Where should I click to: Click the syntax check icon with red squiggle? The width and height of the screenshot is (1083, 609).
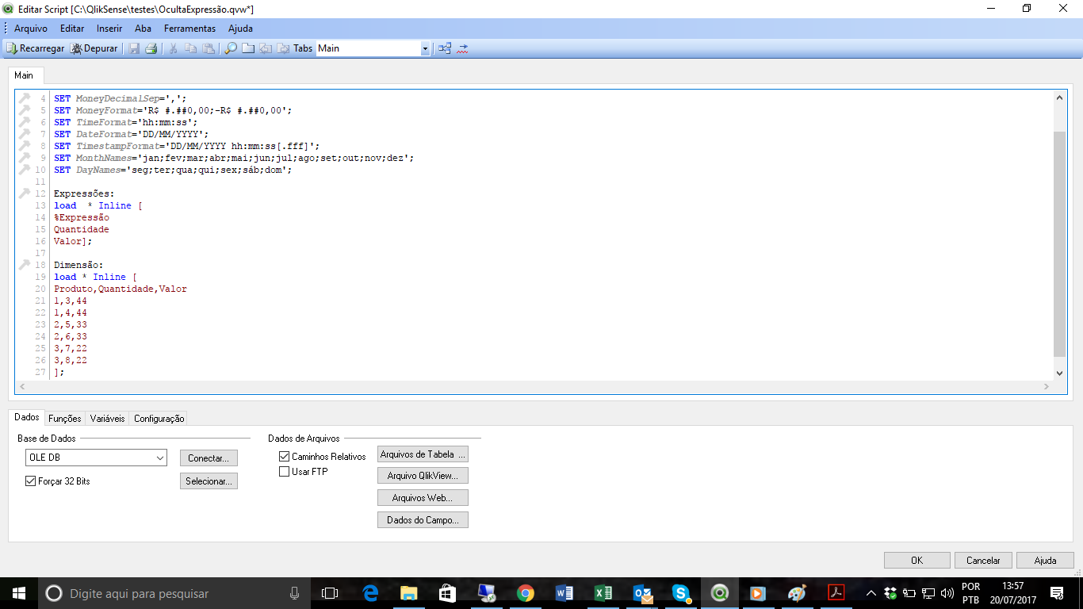coord(462,48)
